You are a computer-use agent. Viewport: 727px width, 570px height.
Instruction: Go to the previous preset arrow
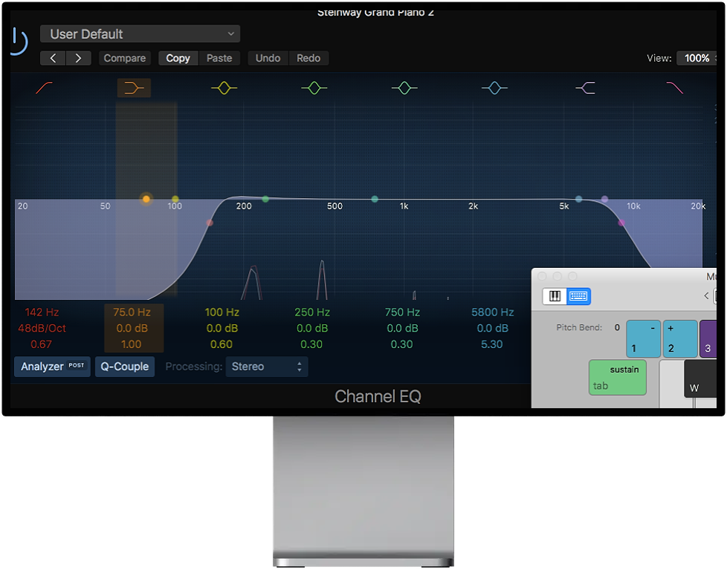point(53,59)
